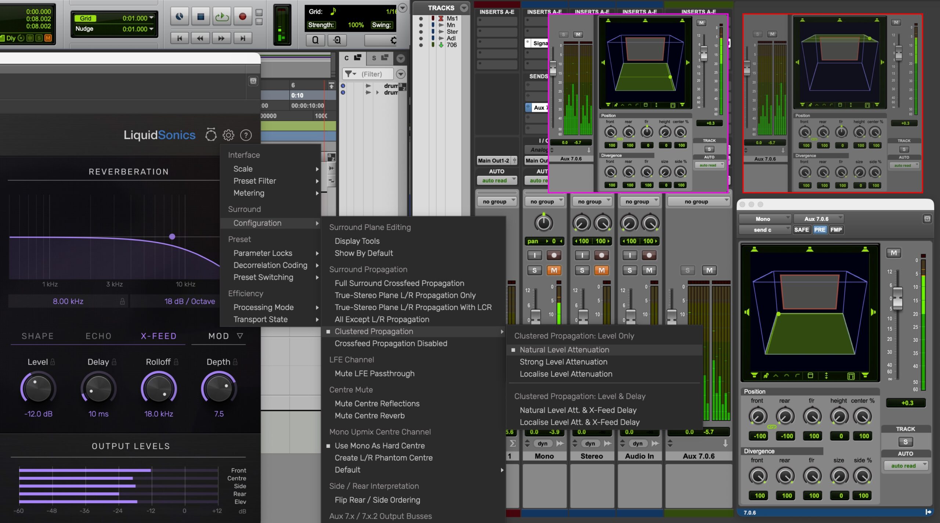Adjust the X-Feed Level knob

click(x=38, y=388)
